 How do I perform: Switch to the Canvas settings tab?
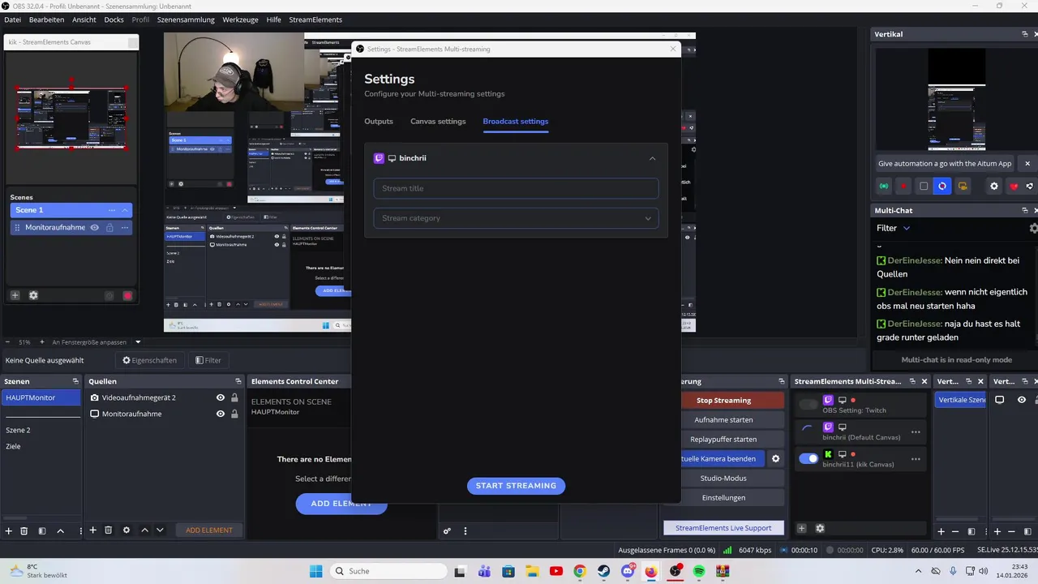pos(438,122)
